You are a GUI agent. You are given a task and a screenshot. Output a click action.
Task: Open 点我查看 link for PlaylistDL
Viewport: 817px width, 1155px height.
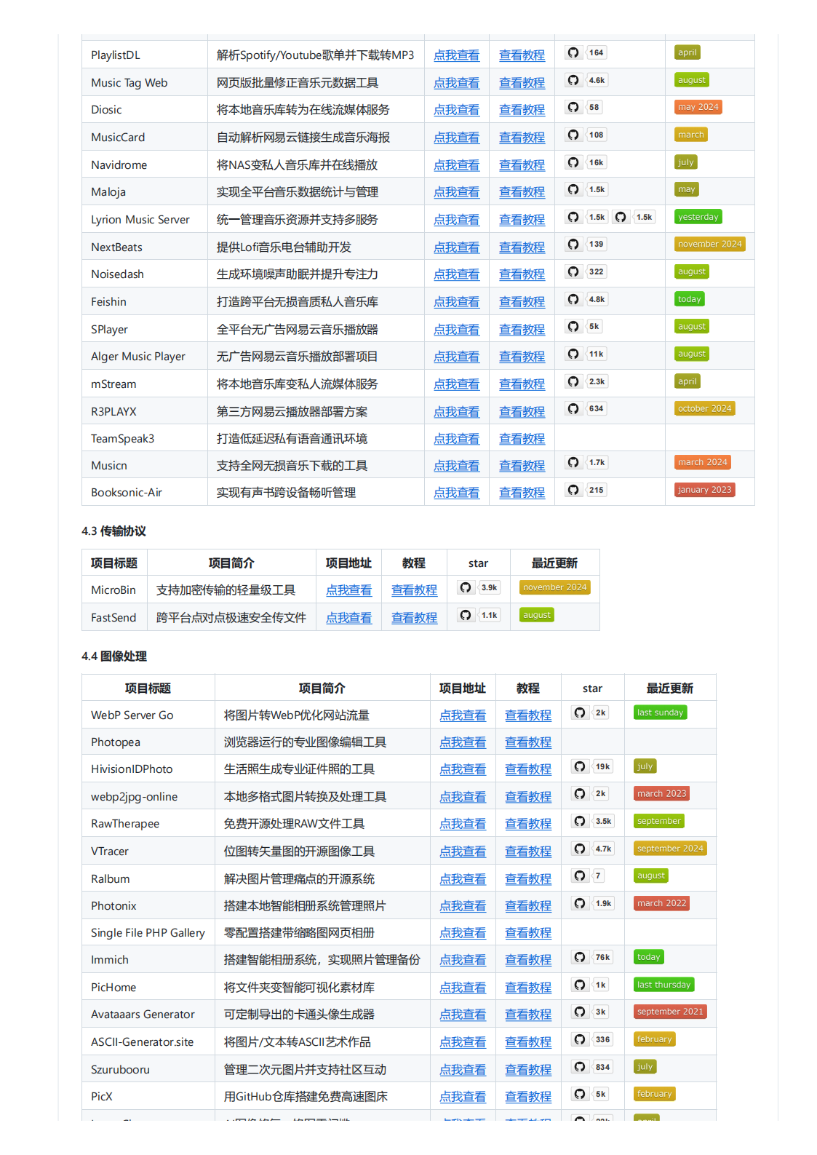[x=456, y=55]
